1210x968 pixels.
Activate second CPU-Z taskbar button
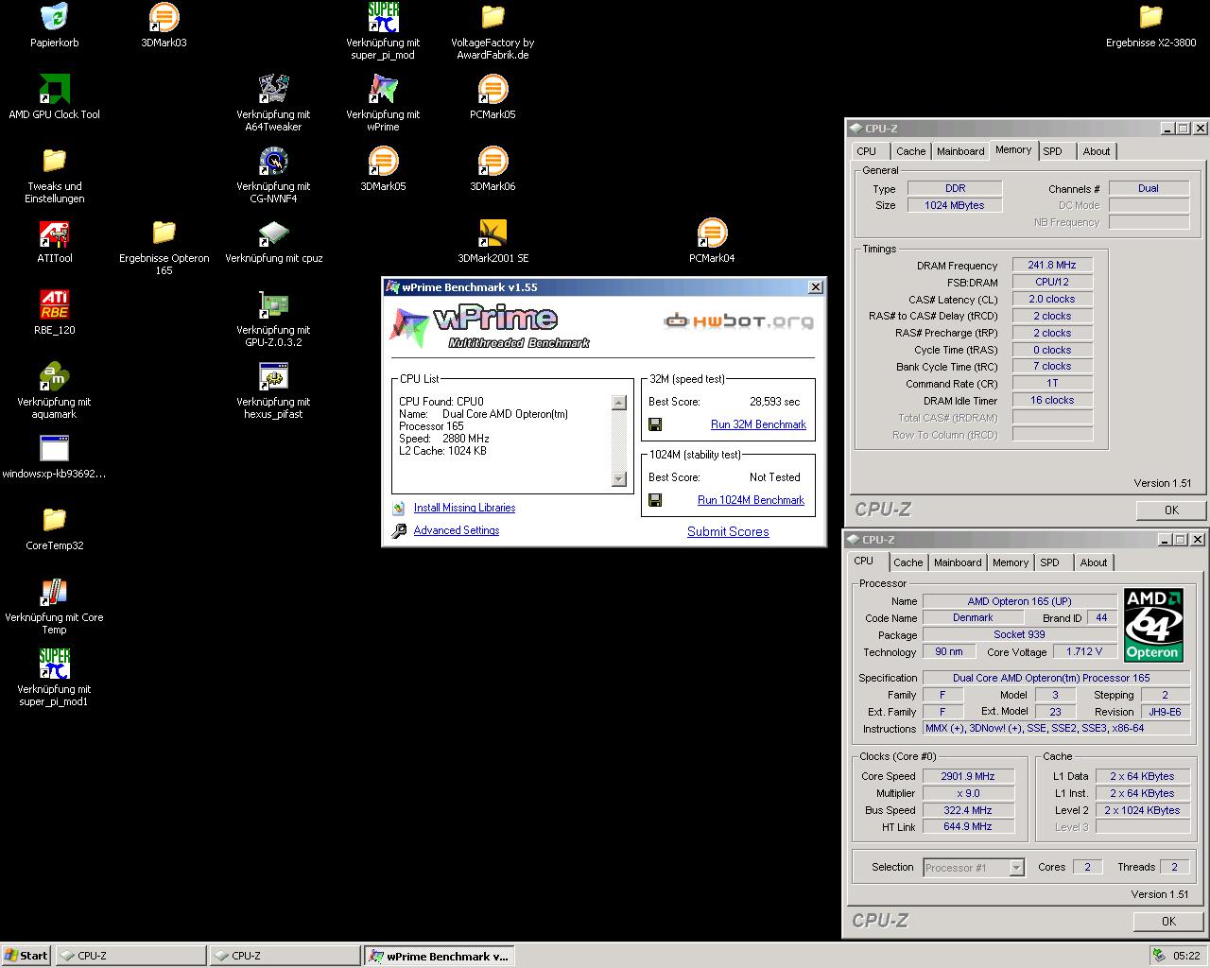(285, 956)
